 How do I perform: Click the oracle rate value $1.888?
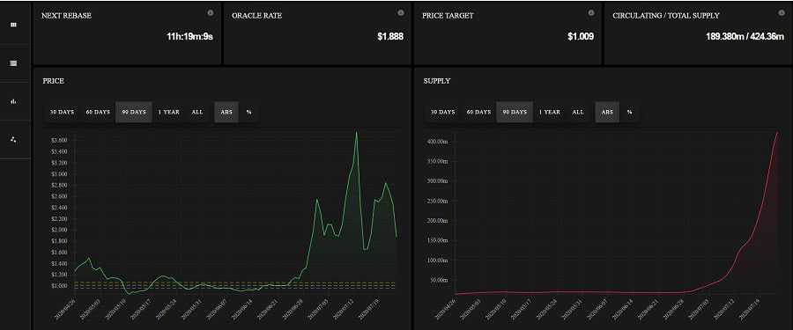tap(390, 36)
